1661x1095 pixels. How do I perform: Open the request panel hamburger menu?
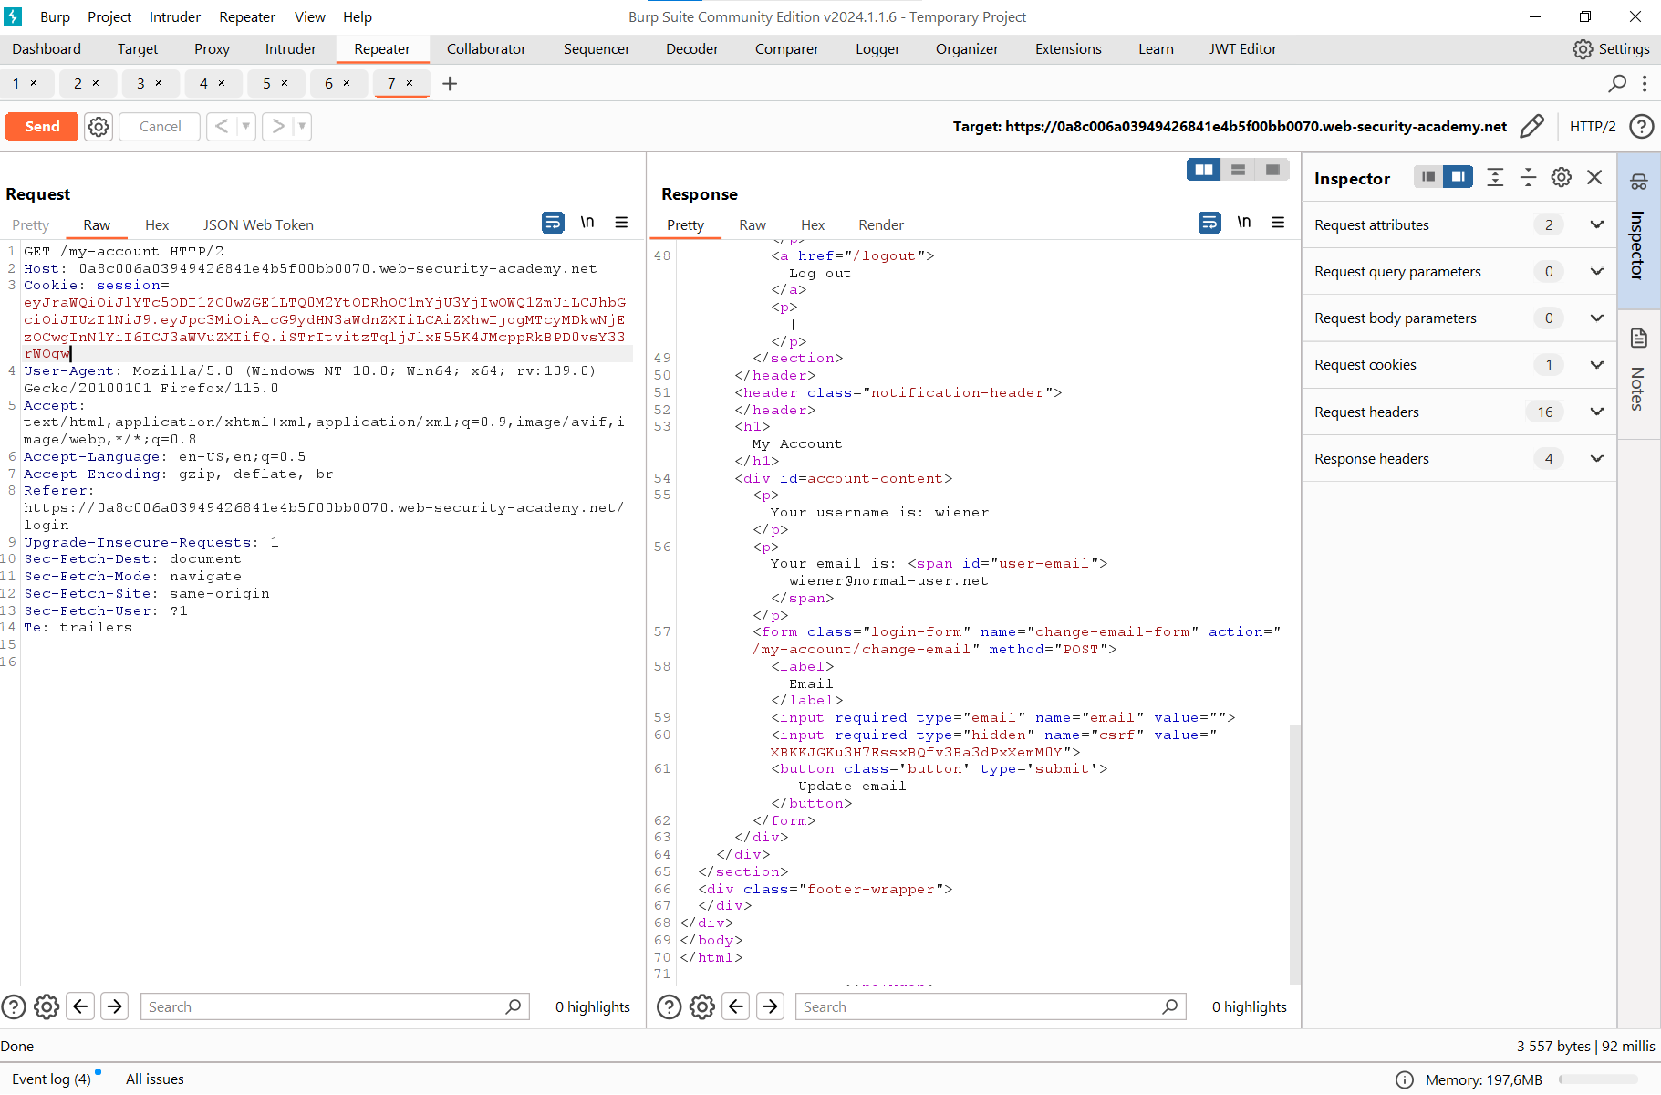[621, 223]
